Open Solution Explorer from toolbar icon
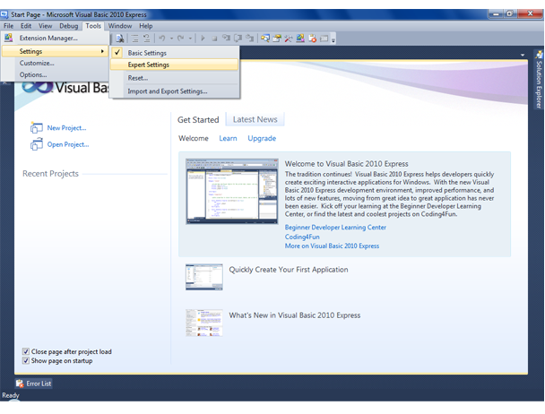Image resolution: width=545 pixels, height=414 pixels. 265,39
